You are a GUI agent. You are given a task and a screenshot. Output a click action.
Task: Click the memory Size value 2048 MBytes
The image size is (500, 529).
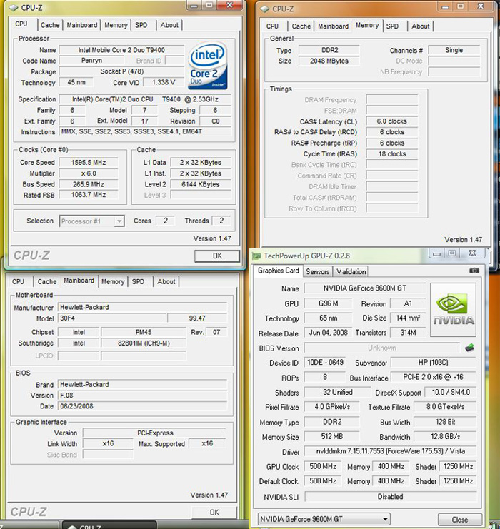coord(329,61)
